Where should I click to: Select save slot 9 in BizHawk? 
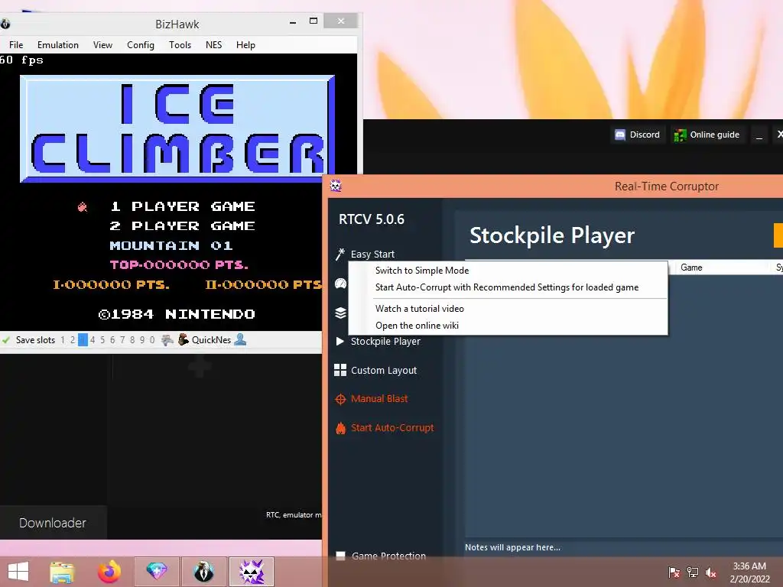(x=142, y=340)
